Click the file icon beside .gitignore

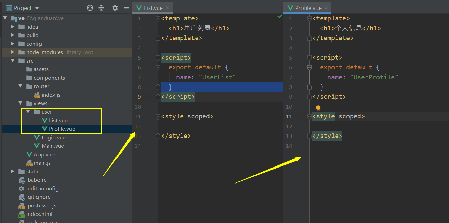[21, 197]
